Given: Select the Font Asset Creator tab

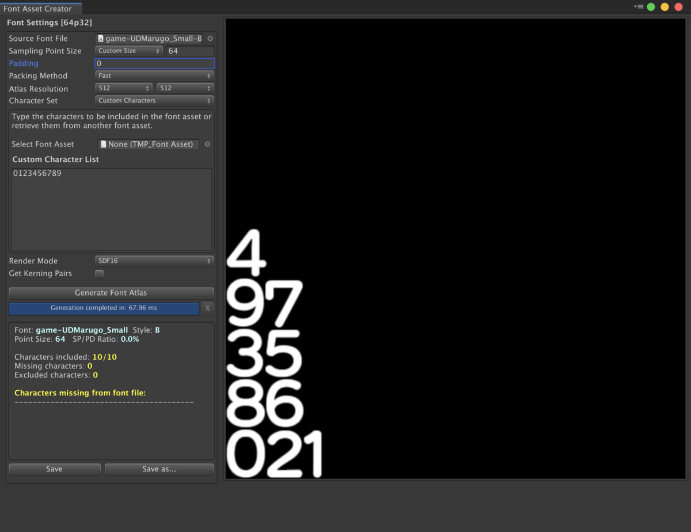Looking at the screenshot, I should [x=41, y=9].
